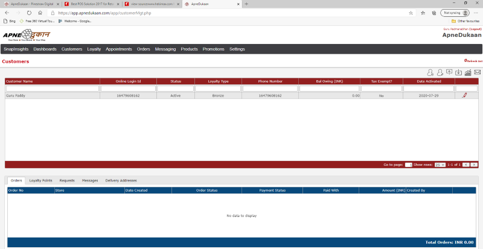The height and width of the screenshot is (249, 483).
Task: Switch to the Delivery Addresses tab
Action: point(121,180)
